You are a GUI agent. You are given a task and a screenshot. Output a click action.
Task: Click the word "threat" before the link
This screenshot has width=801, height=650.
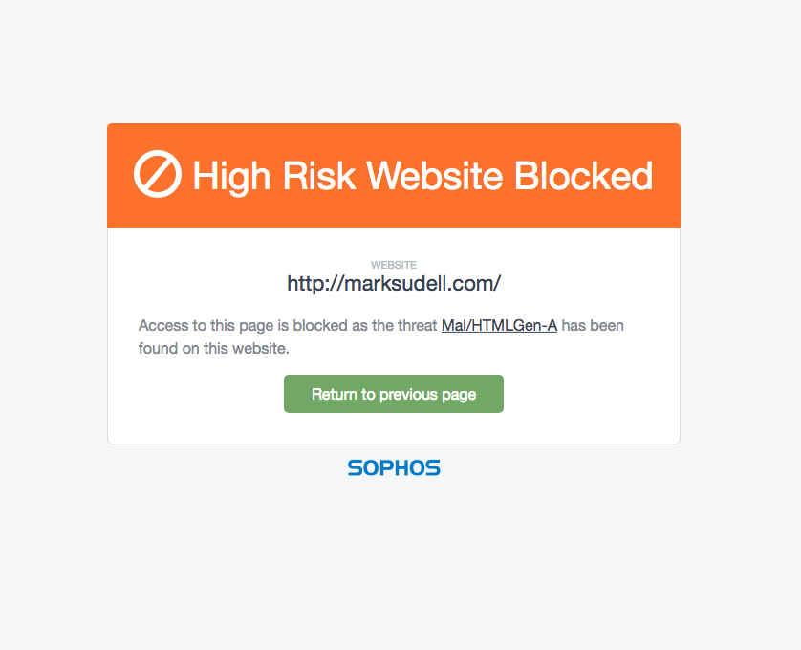tap(417, 326)
